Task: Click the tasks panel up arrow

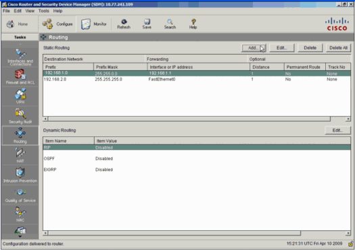Action: point(20,44)
